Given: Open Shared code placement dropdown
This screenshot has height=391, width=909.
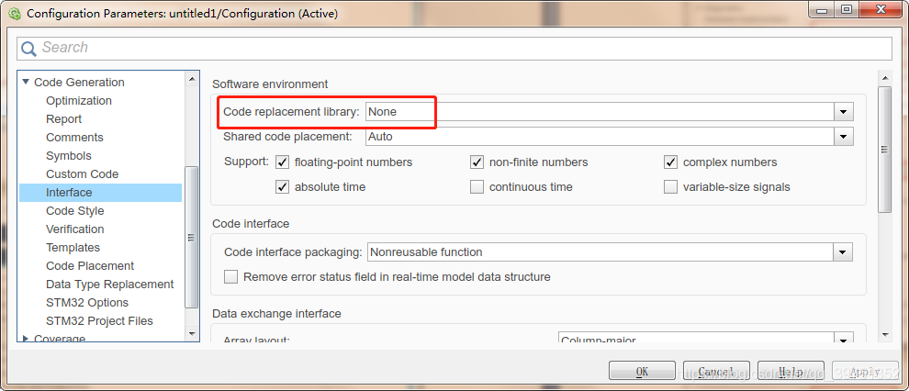Looking at the screenshot, I should pyautogui.click(x=843, y=137).
